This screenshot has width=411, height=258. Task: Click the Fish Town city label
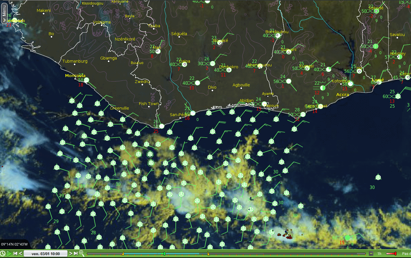(x=149, y=104)
